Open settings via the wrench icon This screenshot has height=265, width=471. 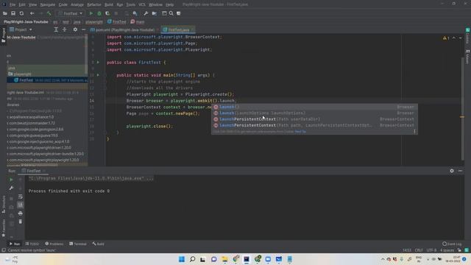pyautogui.click(x=146, y=13)
